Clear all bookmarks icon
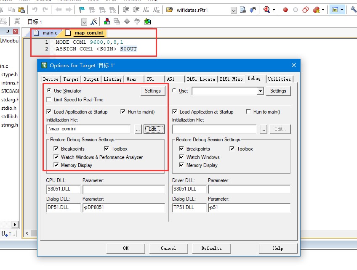The height and width of the screenshot is (270, 357). click(x=112, y=10)
